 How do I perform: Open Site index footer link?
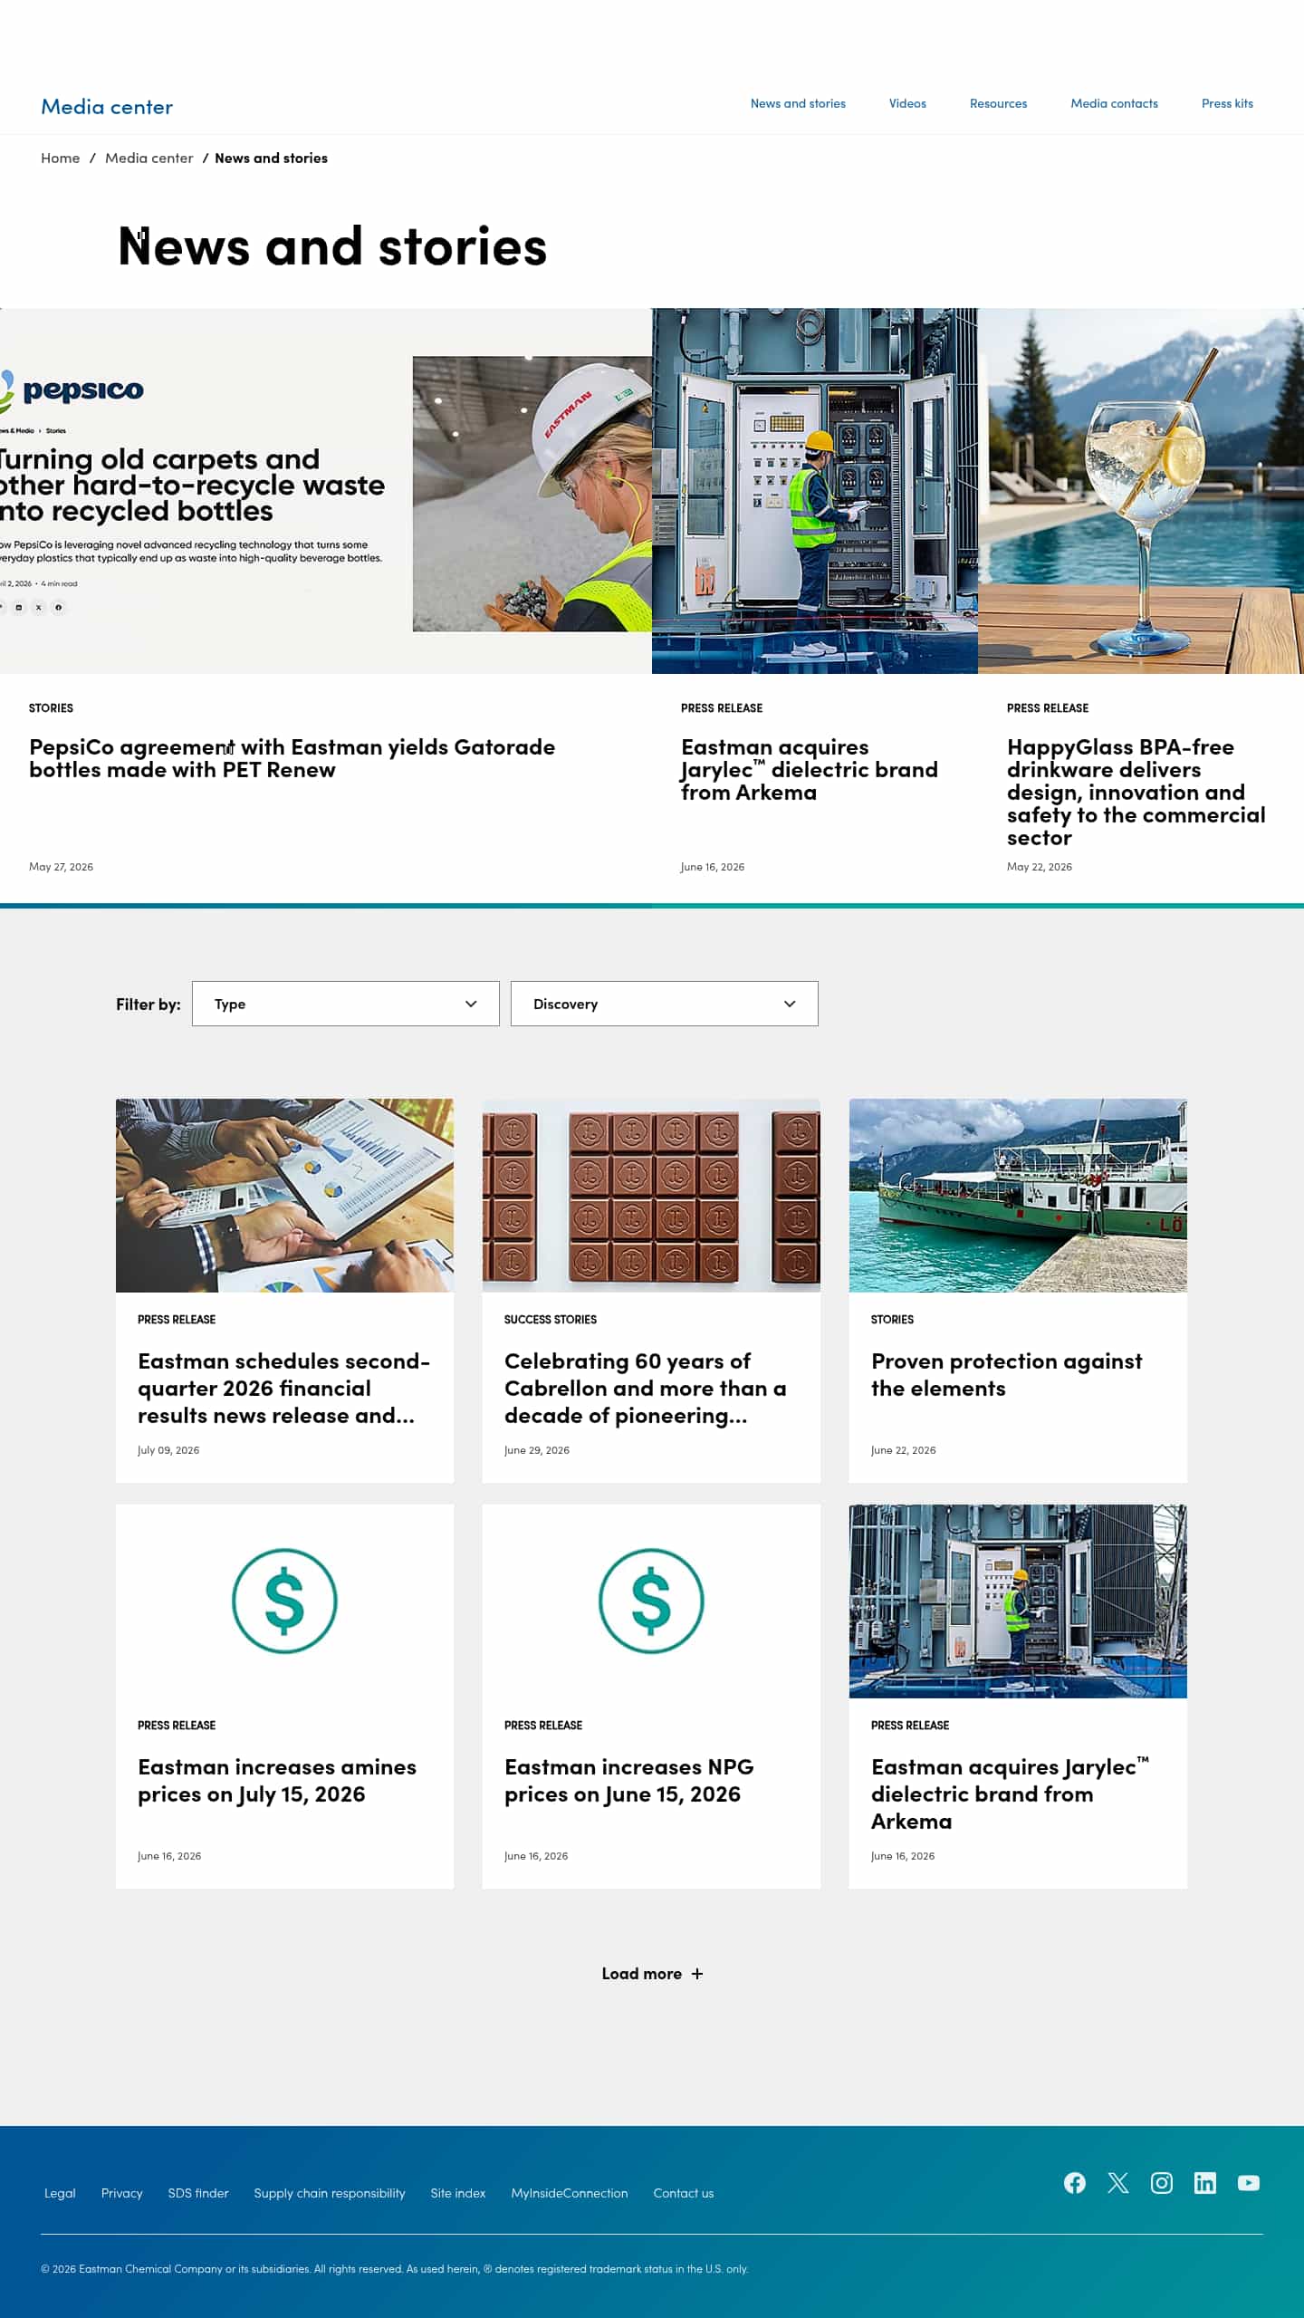[458, 2193]
